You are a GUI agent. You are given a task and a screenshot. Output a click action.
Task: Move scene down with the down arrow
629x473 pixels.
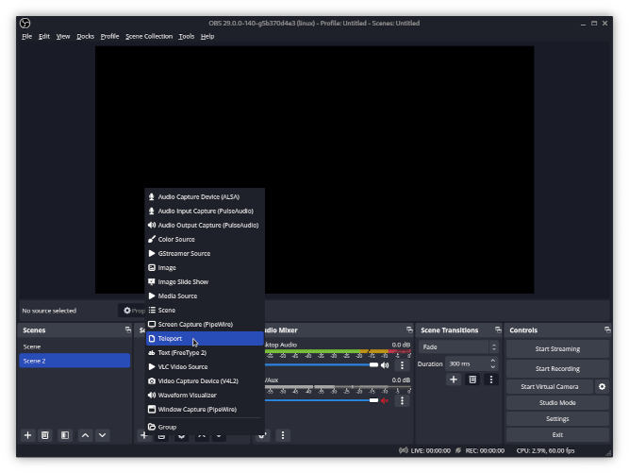pyautogui.click(x=102, y=435)
